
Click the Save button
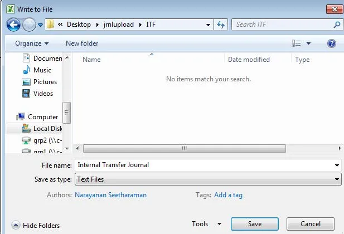click(x=255, y=224)
